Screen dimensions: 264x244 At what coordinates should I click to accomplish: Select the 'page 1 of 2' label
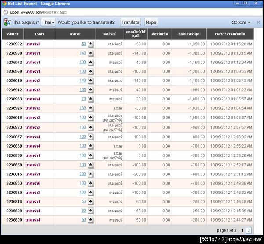(x=227, y=230)
